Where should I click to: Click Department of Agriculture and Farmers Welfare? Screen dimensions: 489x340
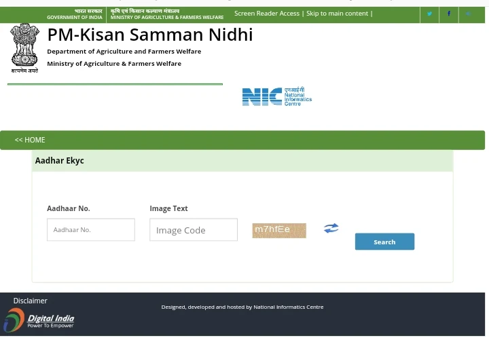[x=124, y=52]
